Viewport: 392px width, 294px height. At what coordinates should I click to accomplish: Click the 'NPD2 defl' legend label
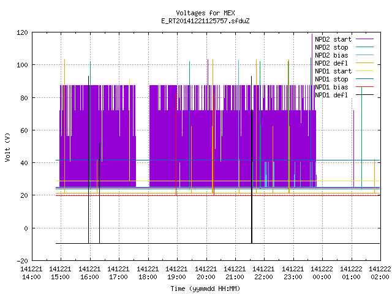pyautogui.click(x=331, y=63)
